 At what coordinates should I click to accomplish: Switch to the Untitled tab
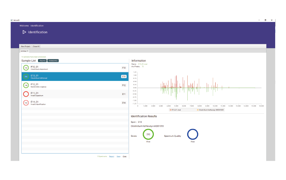(x=24, y=51)
